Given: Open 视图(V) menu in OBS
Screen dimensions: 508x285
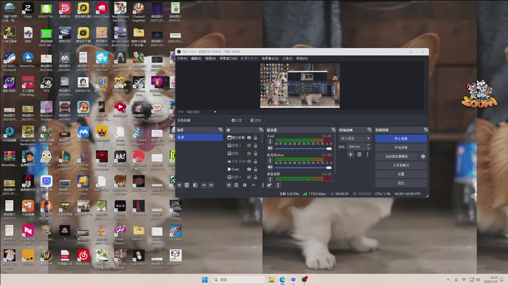Looking at the screenshot, I should pos(210,58).
